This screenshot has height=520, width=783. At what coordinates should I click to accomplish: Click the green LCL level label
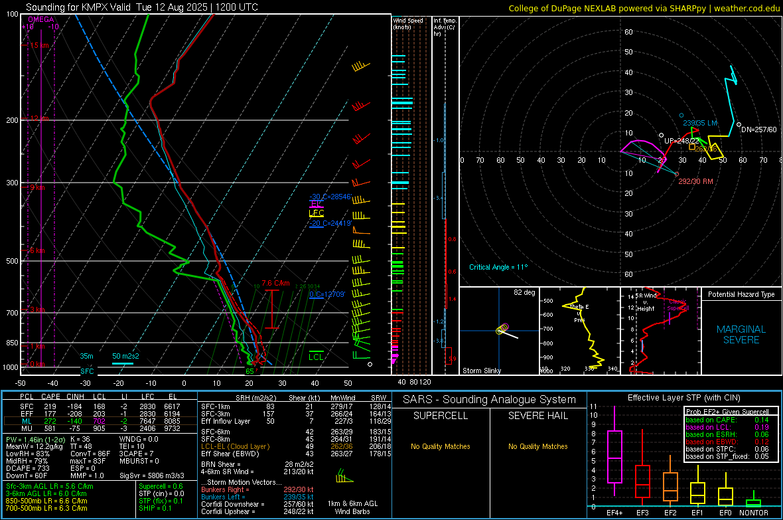316,357
